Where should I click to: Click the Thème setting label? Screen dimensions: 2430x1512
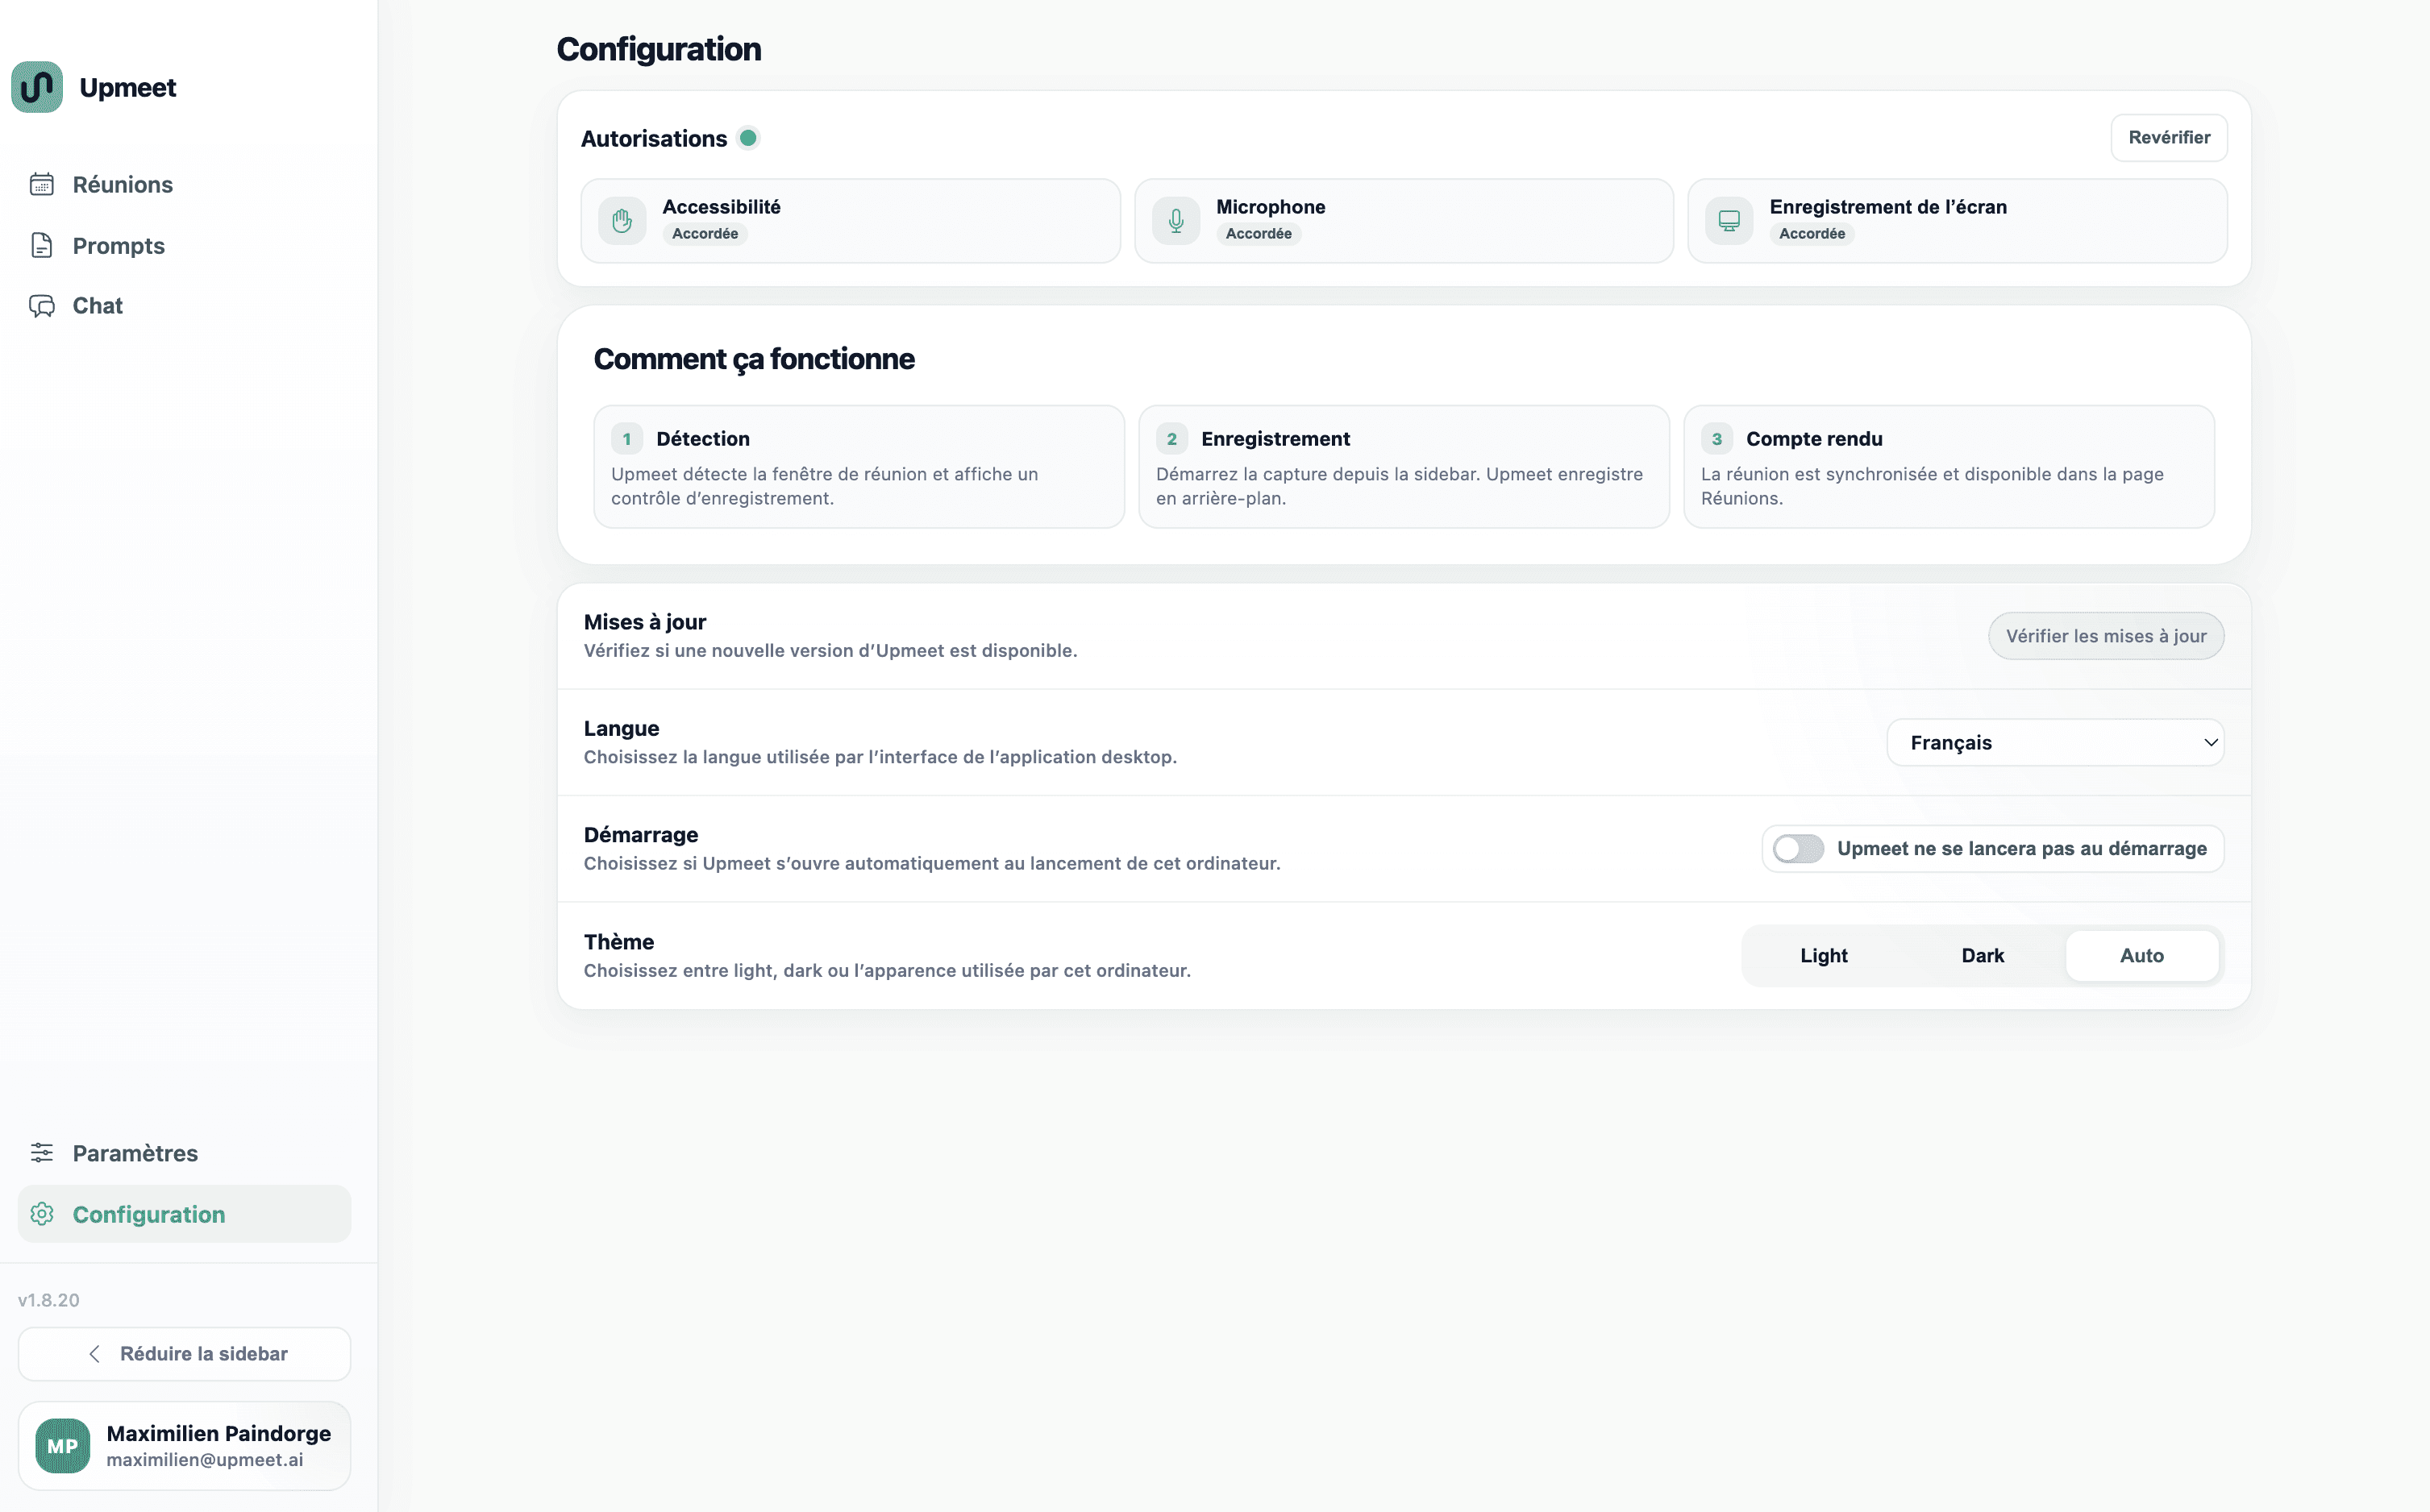[x=619, y=942]
